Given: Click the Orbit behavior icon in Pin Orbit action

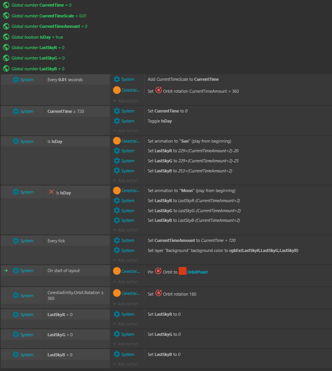Looking at the screenshot, I should coord(158,271).
